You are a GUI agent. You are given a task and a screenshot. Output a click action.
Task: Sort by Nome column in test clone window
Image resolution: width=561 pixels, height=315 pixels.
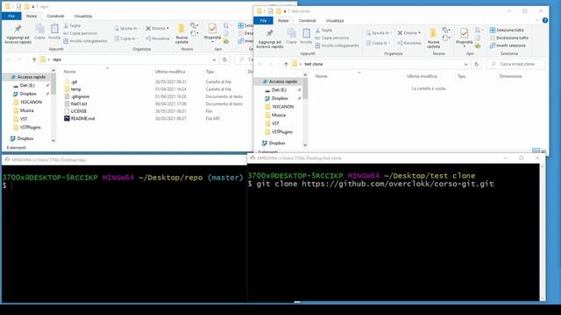pyautogui.click(x=322, y=76)
